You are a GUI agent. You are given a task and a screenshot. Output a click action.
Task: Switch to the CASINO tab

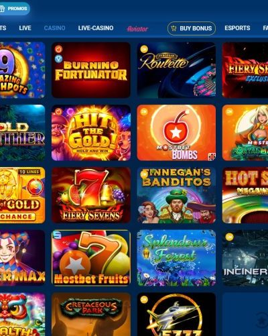tap(54, 28)
